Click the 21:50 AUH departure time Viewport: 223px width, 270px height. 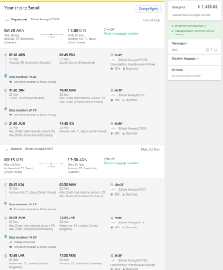click(x=17, y=124)
